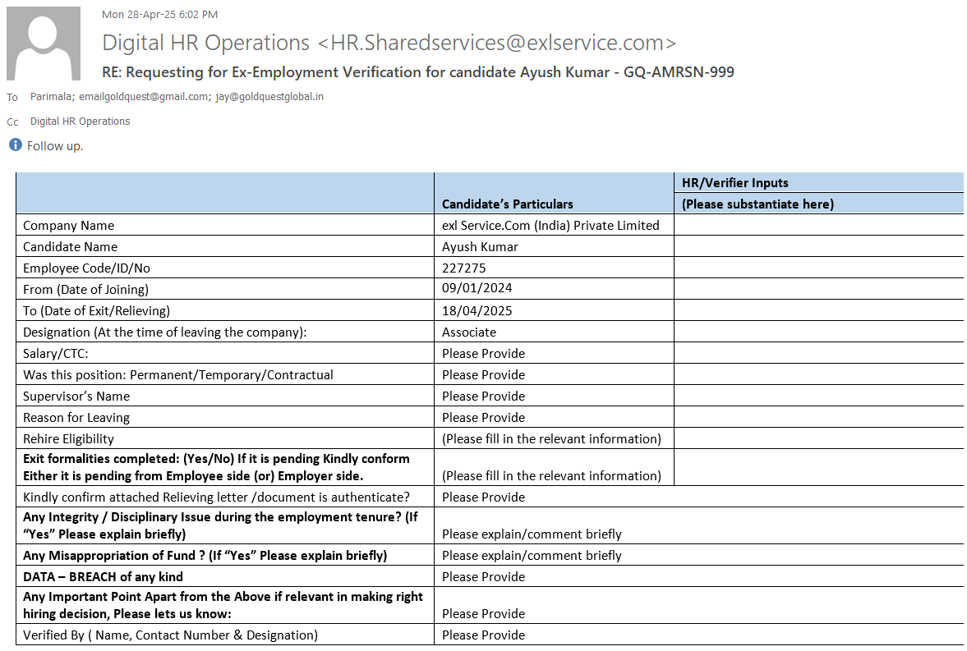This screenshot has width=967, height=651.
Task: Click the Relieving letter authenticate label
Action: (x=216, y=497)
